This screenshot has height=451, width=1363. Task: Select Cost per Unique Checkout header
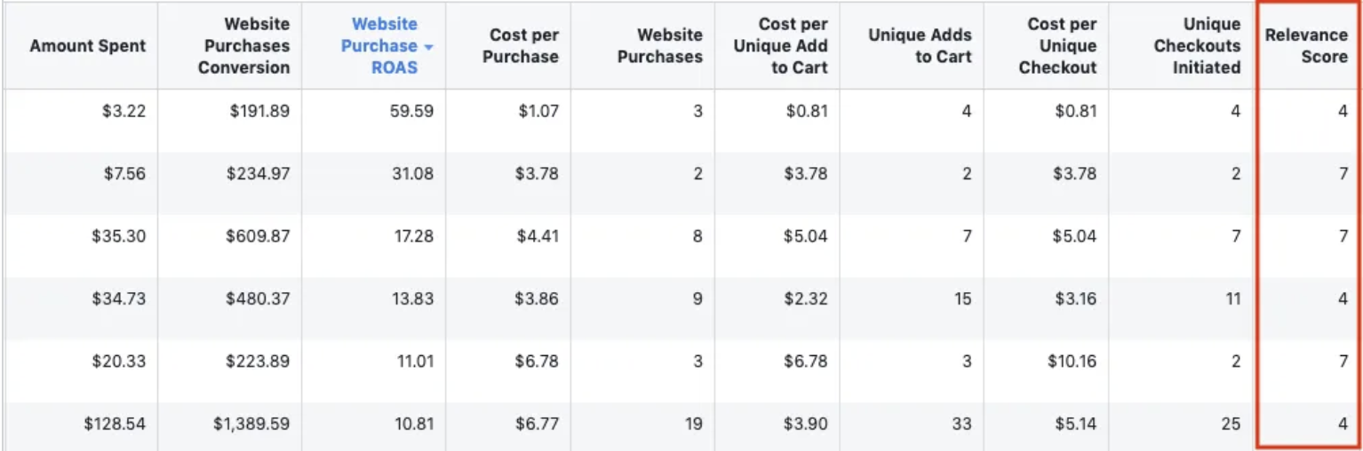pyautogui.click(x=1057, y=46)
